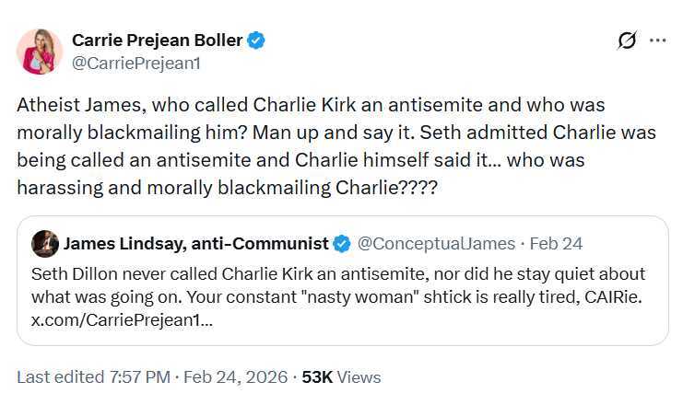Click the 53K Views count
The image size is (683, 405).
click(341, 376)
